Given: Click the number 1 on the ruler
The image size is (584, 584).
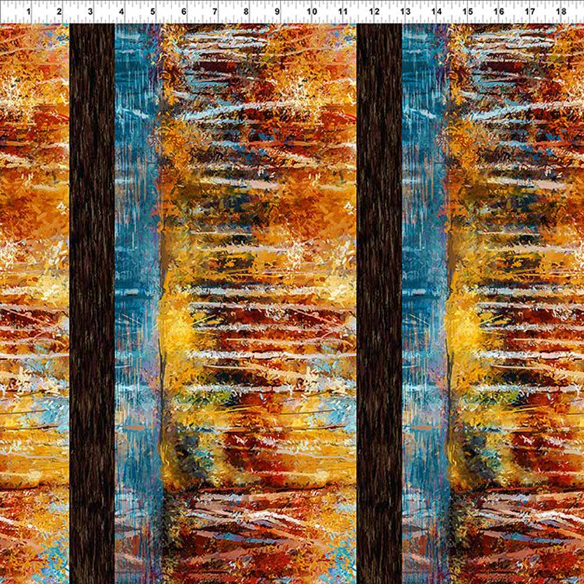Looking at the screenshot, I should coord(29,11).
